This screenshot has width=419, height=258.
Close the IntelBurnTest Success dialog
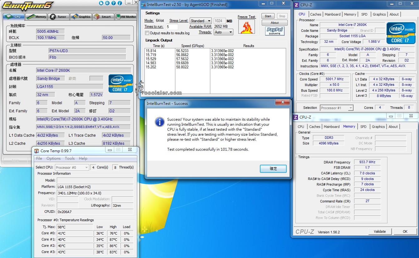283,102
